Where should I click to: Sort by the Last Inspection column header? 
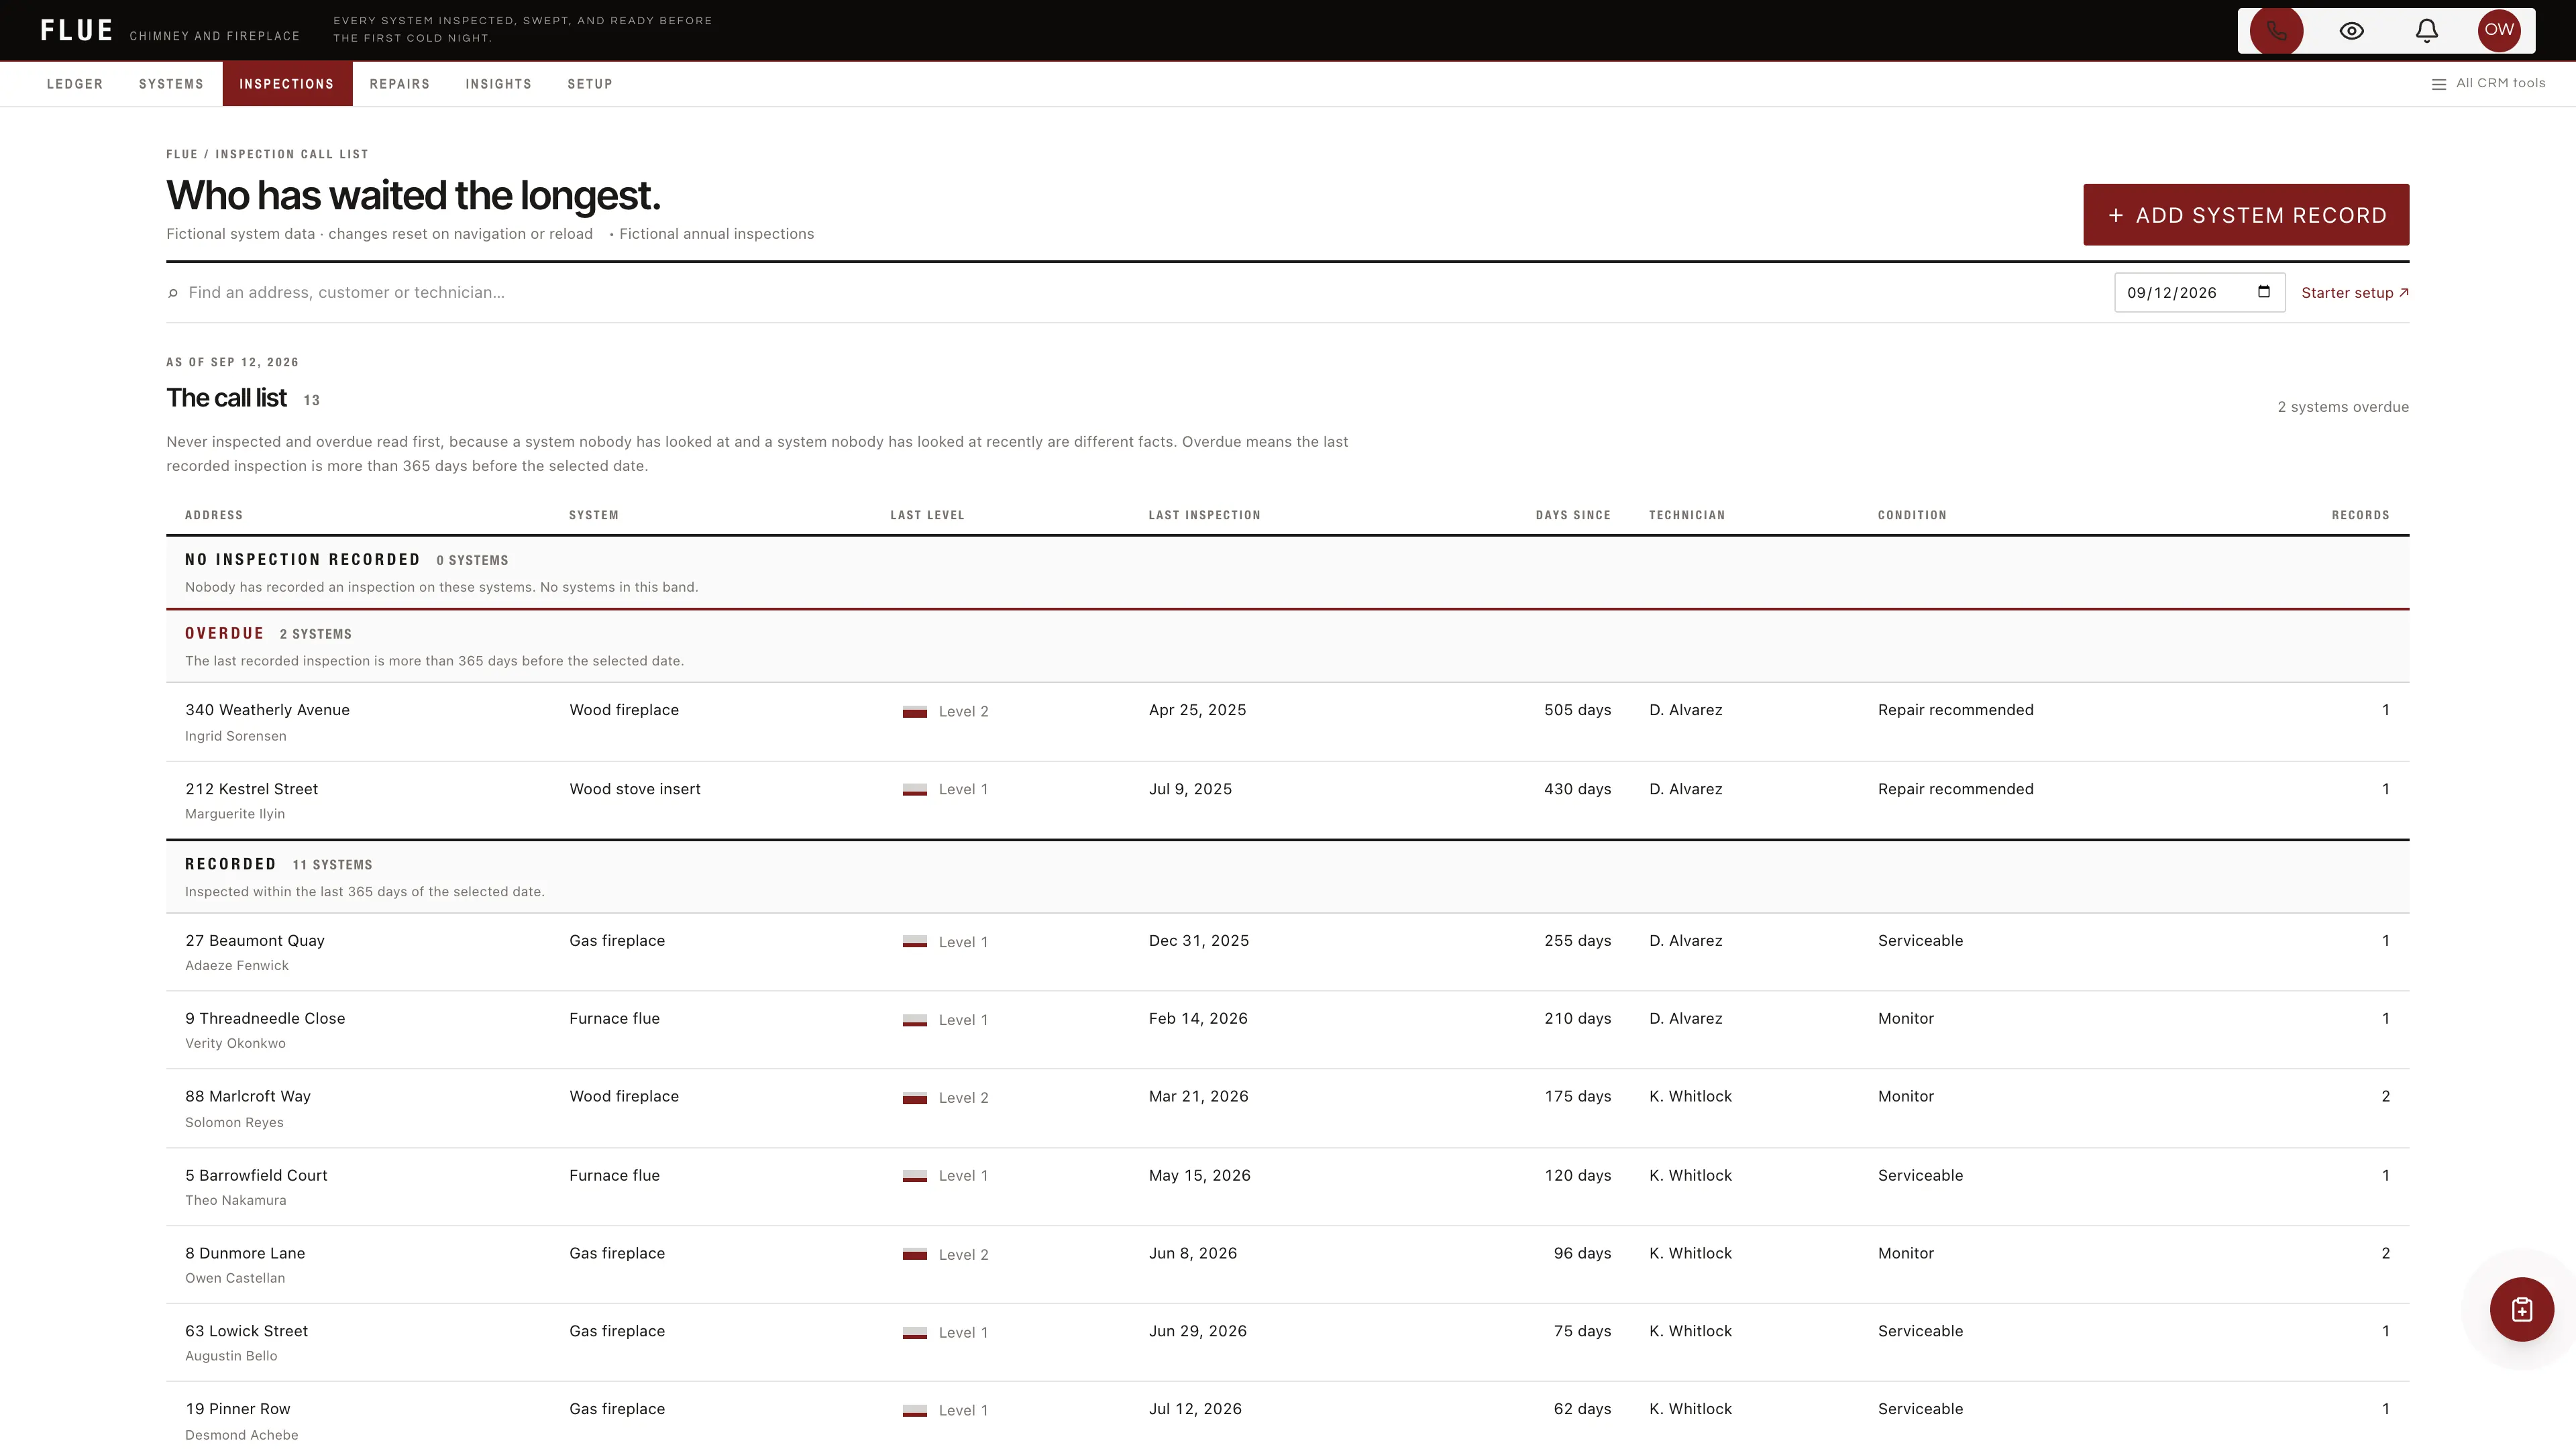(x=1204, y=515)
